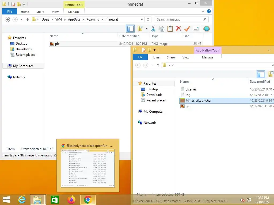Launch Firefox from taskbar
274x205 pixels.
(71, 200)
